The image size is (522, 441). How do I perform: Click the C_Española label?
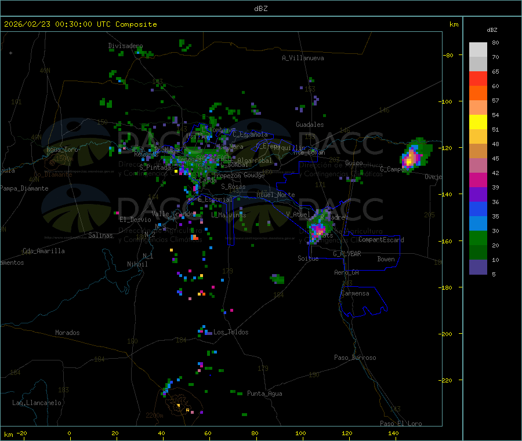pyautogui.click(x=250, y=134)
